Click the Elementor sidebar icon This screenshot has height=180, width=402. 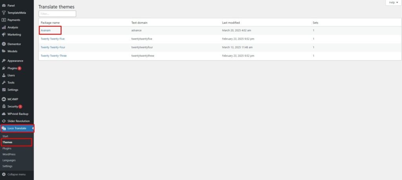(4, 44)
